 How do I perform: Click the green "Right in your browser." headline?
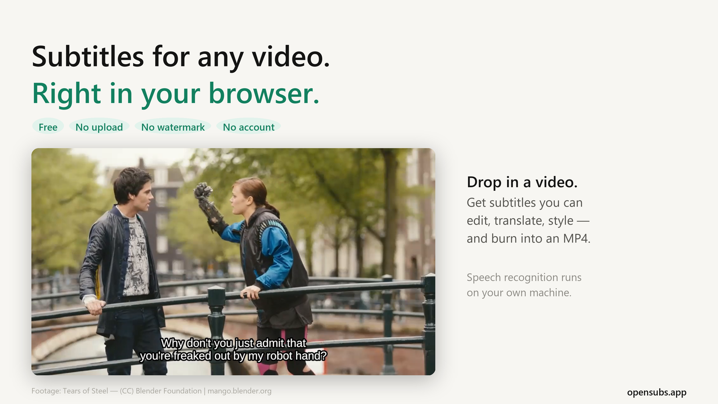tap(175, 94)
